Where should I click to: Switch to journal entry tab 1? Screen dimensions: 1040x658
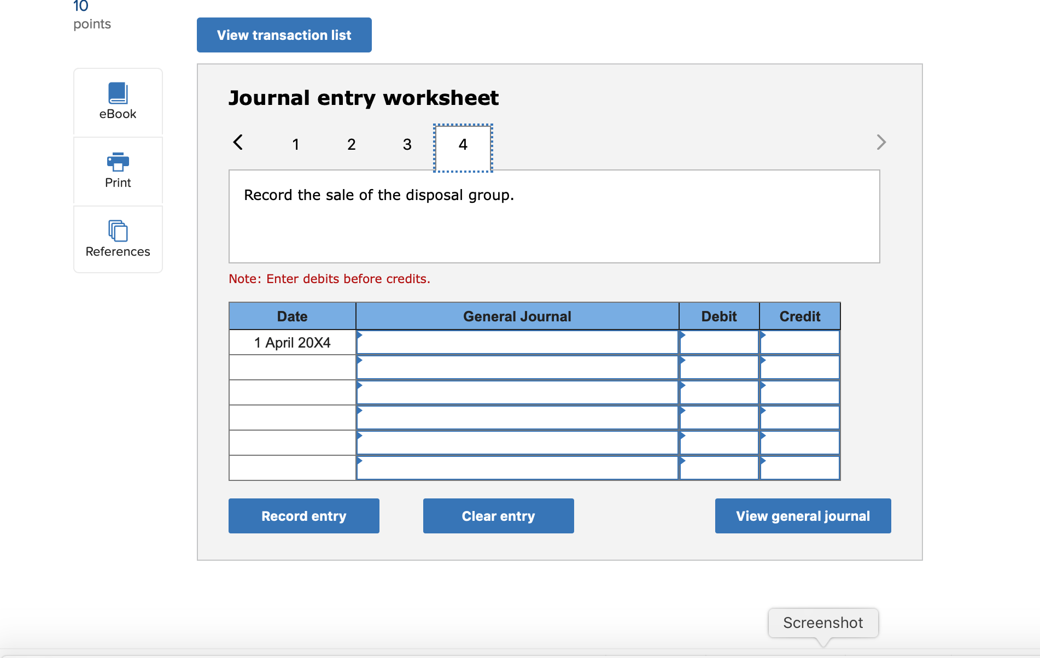point(296,144)
